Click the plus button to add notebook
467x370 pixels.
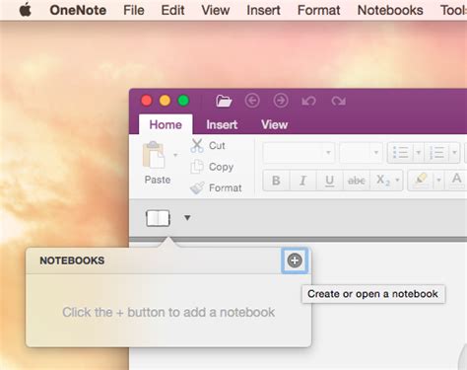coord(295,260)
